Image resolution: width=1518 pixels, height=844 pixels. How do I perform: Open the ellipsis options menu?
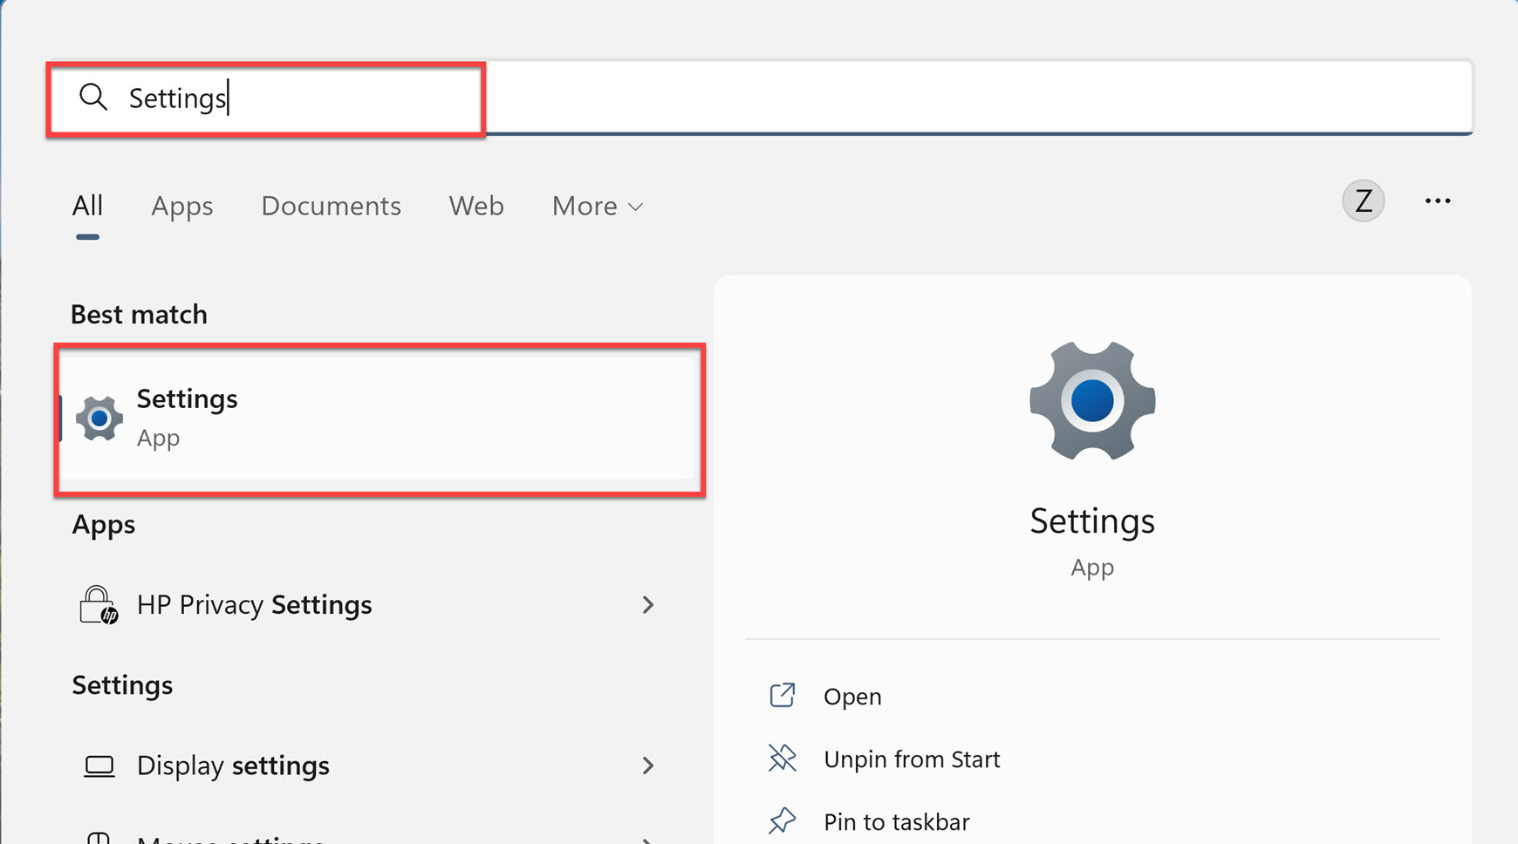pos(1437,200)
